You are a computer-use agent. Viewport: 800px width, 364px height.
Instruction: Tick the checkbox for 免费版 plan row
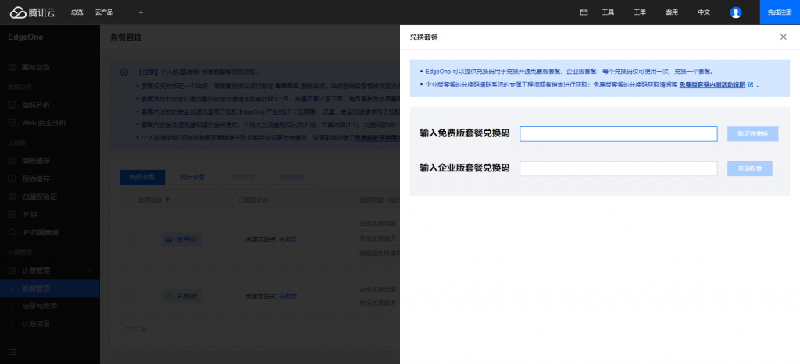coord(130,296)
